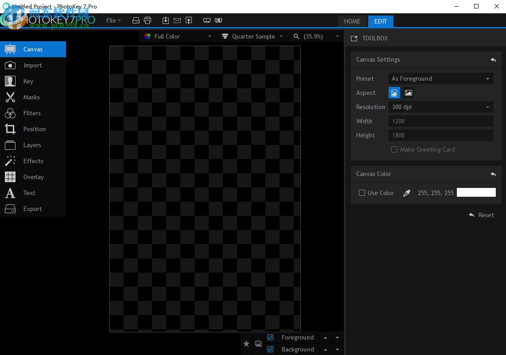Click the eyedropper in Canvas Color
This screenshot has width=506, height=355.
tap(406, 193)
